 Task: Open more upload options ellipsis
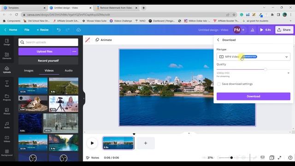point(74,51)
